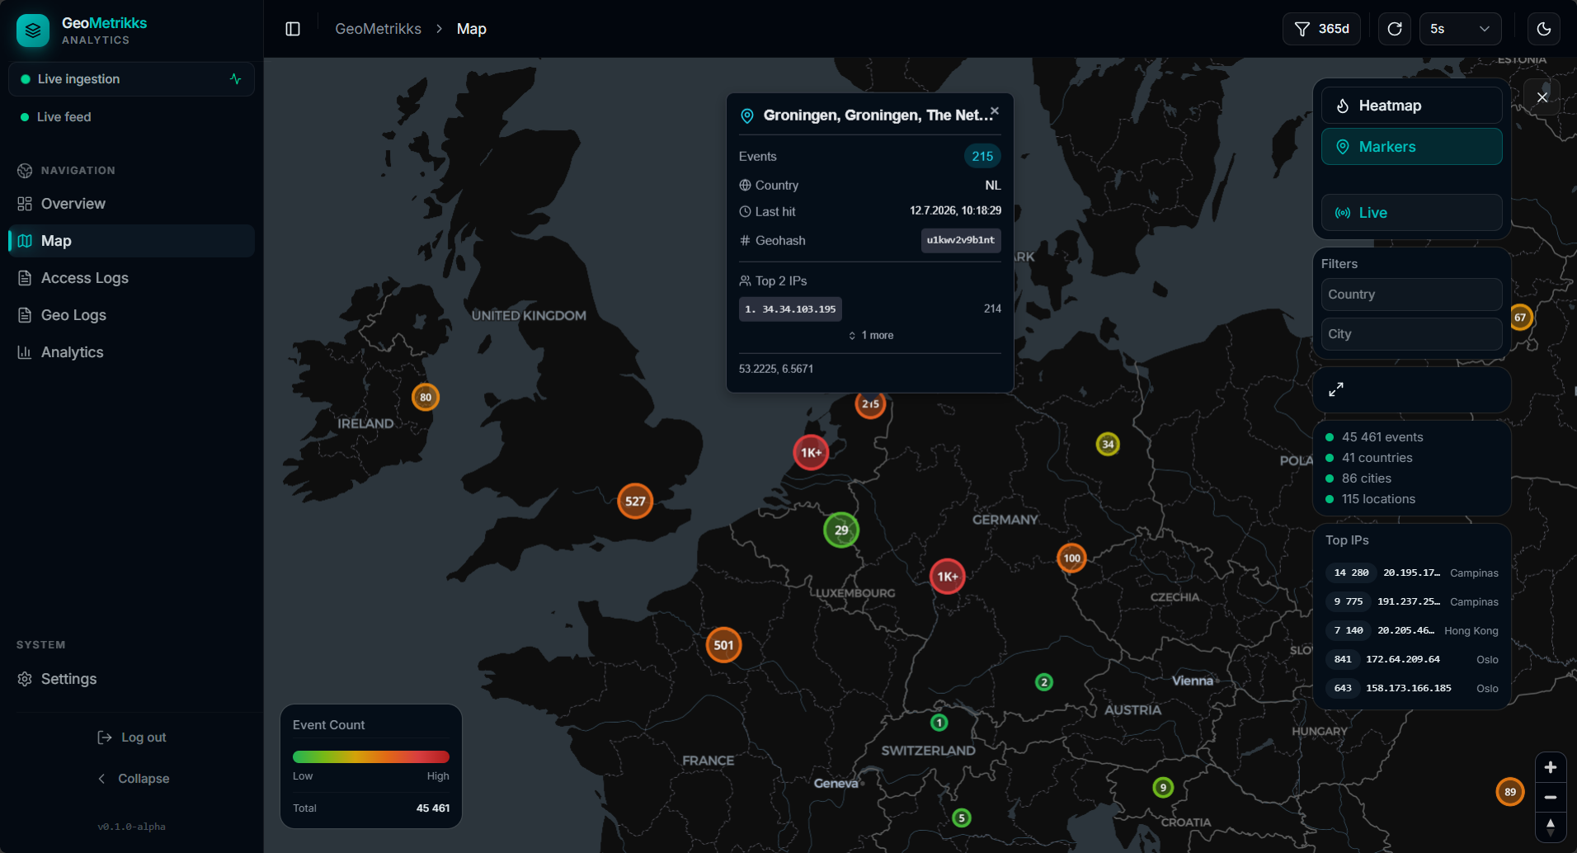
Task: Open Analytics page
Action: point(131,352)
